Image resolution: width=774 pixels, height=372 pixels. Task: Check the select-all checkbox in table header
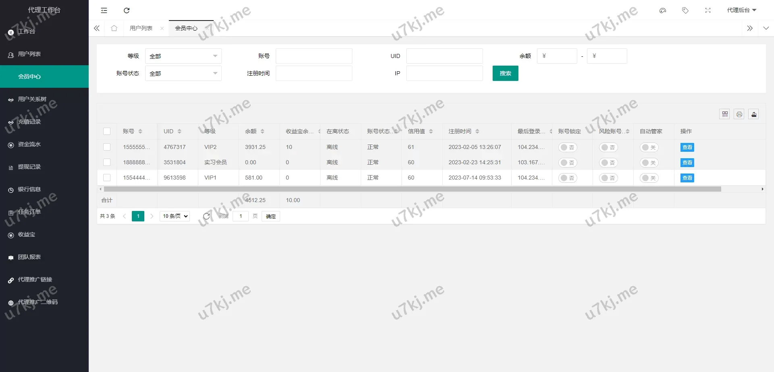[x=107, y=131]
